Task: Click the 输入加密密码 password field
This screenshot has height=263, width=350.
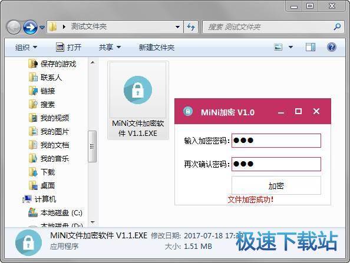Action: [276, 141]
